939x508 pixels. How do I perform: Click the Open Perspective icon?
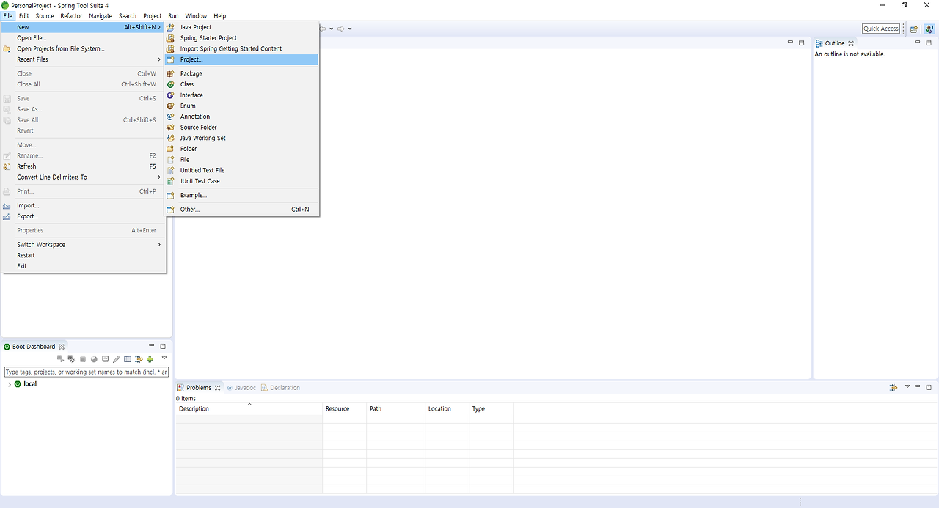914,29
